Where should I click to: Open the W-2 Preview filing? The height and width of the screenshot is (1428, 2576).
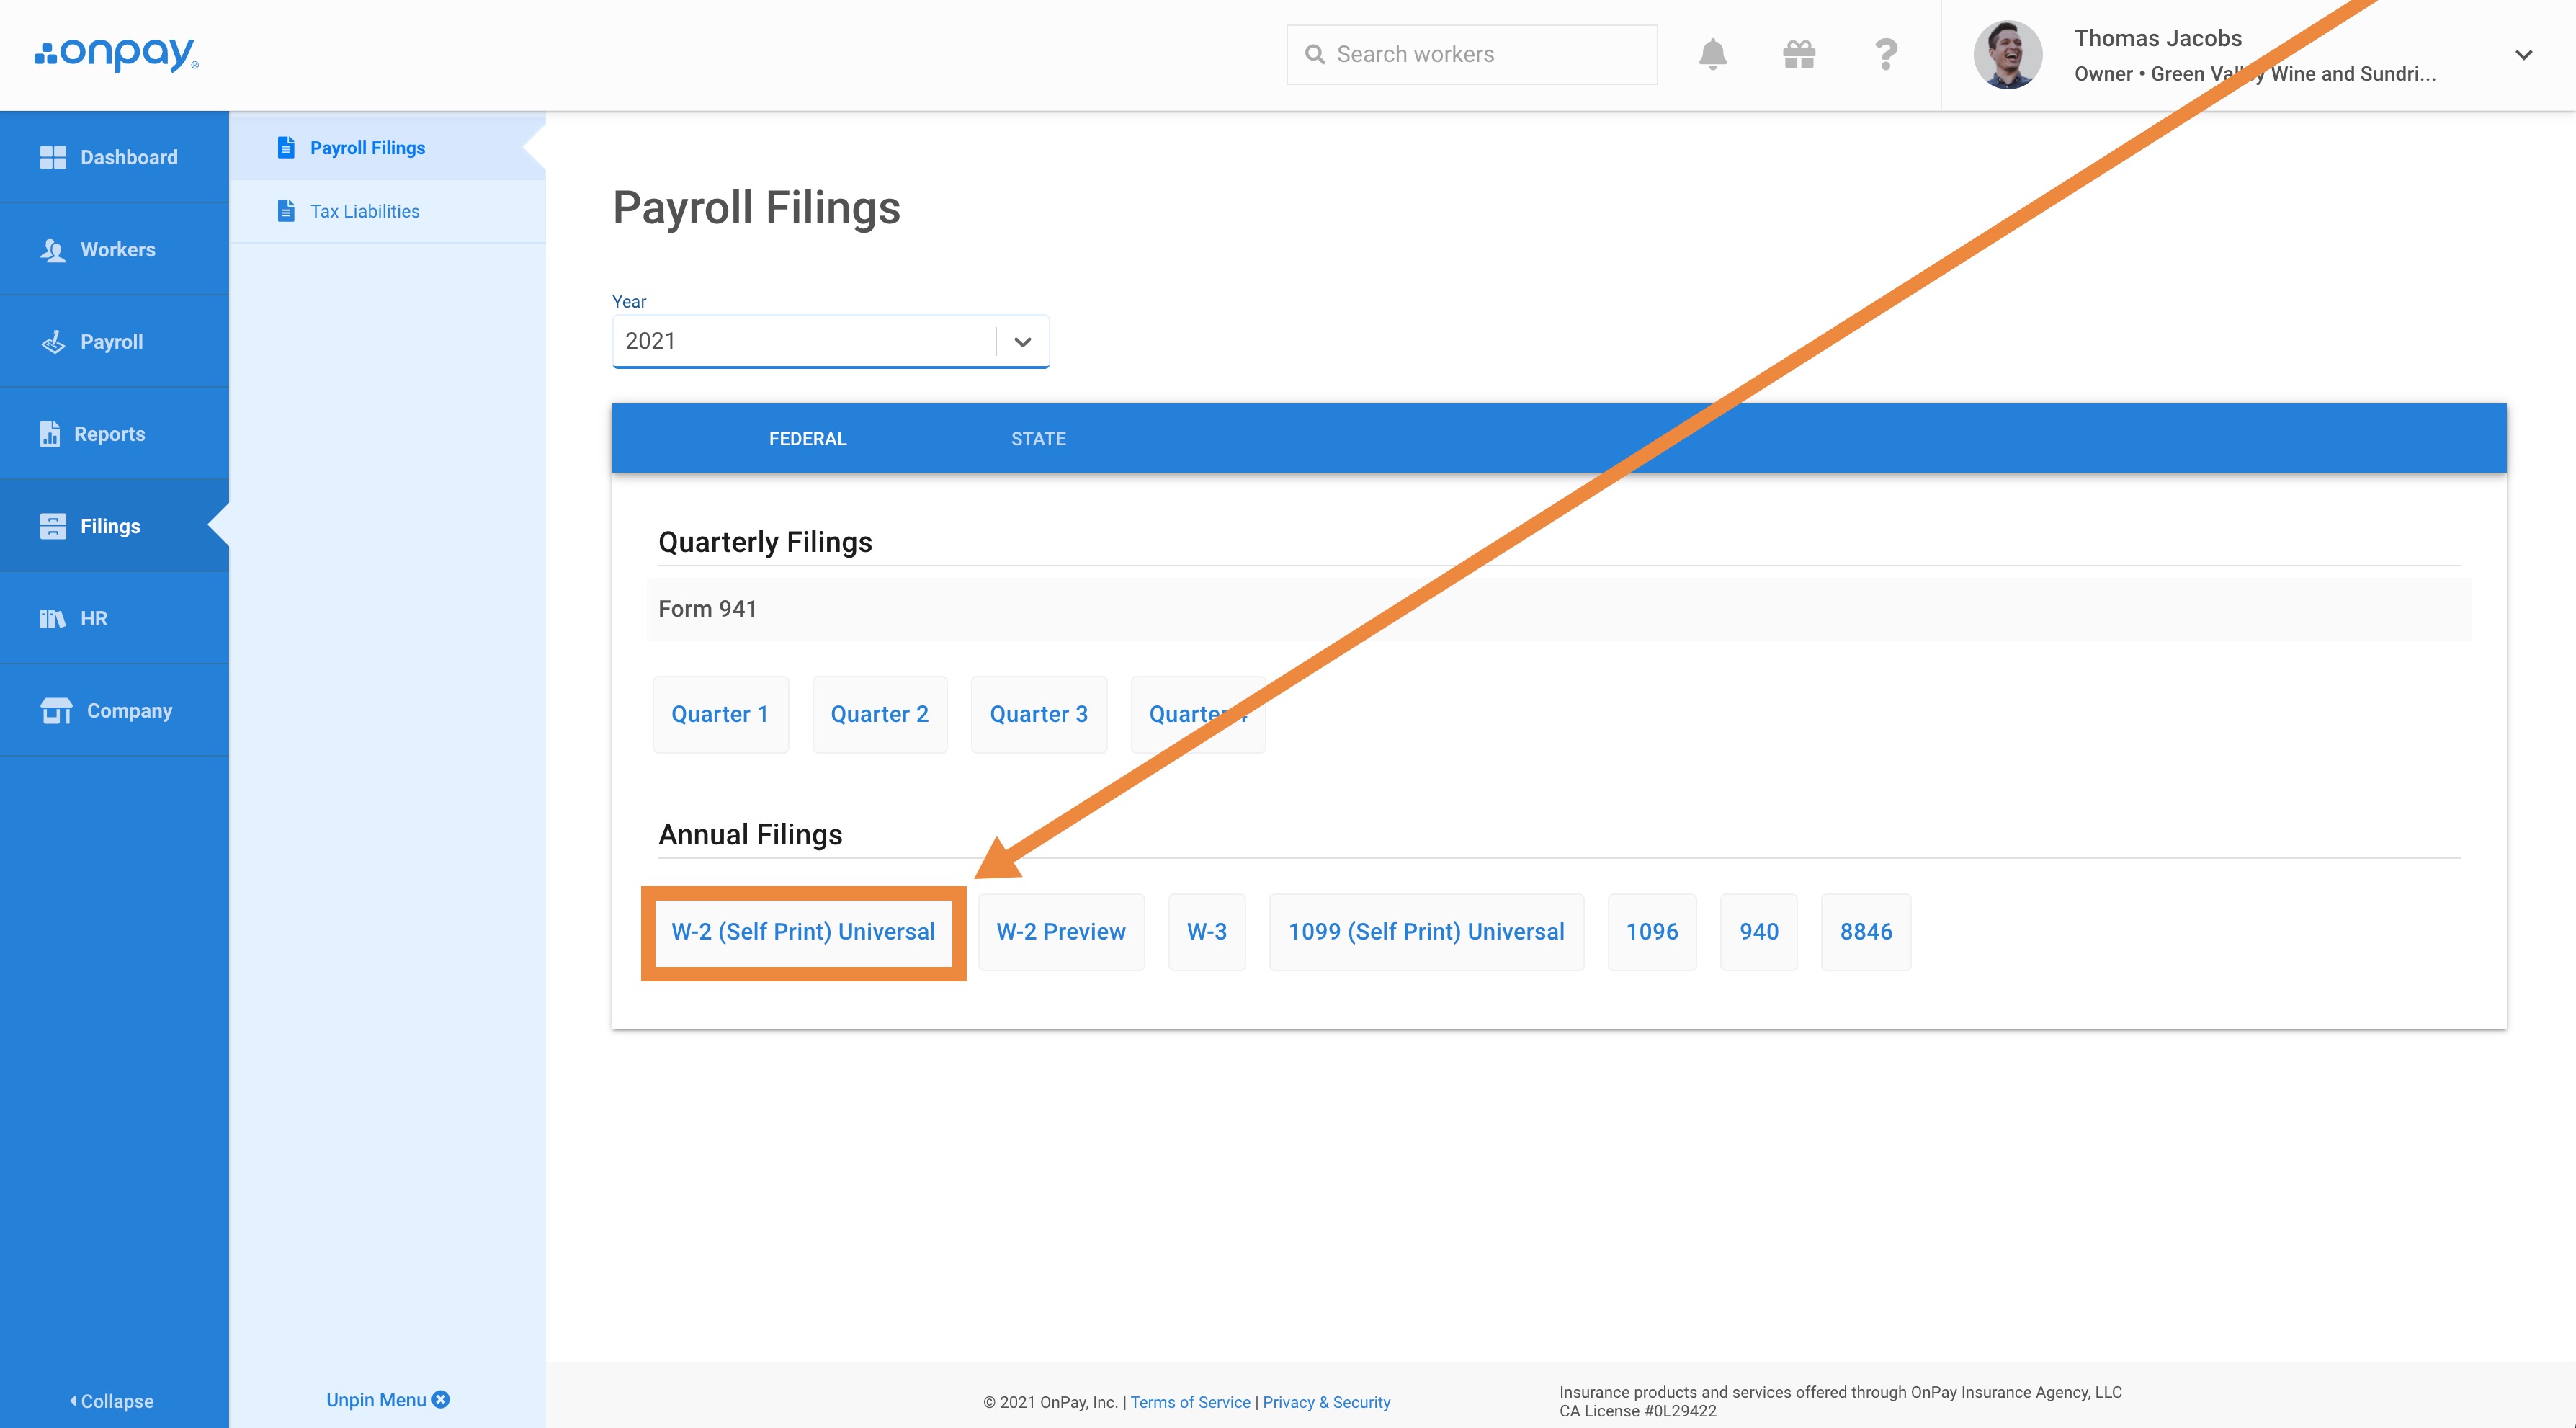(x=1061, y=932)
